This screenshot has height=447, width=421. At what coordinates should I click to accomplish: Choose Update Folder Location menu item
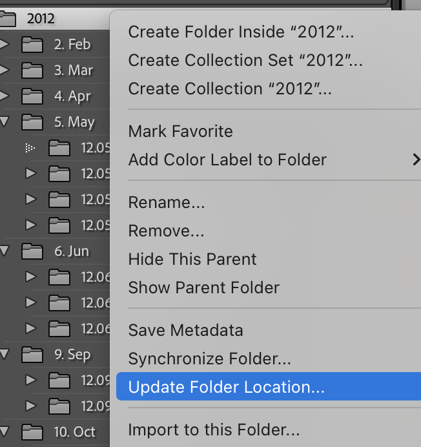tap(226, 388)
